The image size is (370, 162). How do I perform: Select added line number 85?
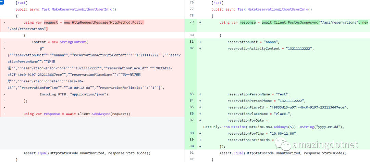pos(192,107)
